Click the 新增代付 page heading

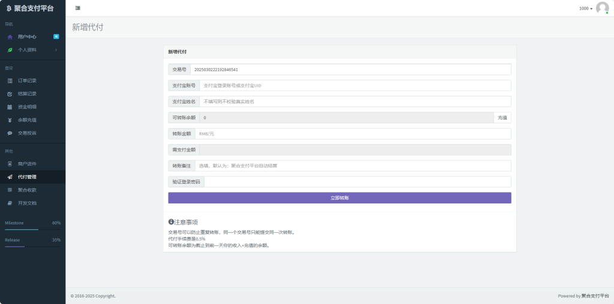(88, 28)
